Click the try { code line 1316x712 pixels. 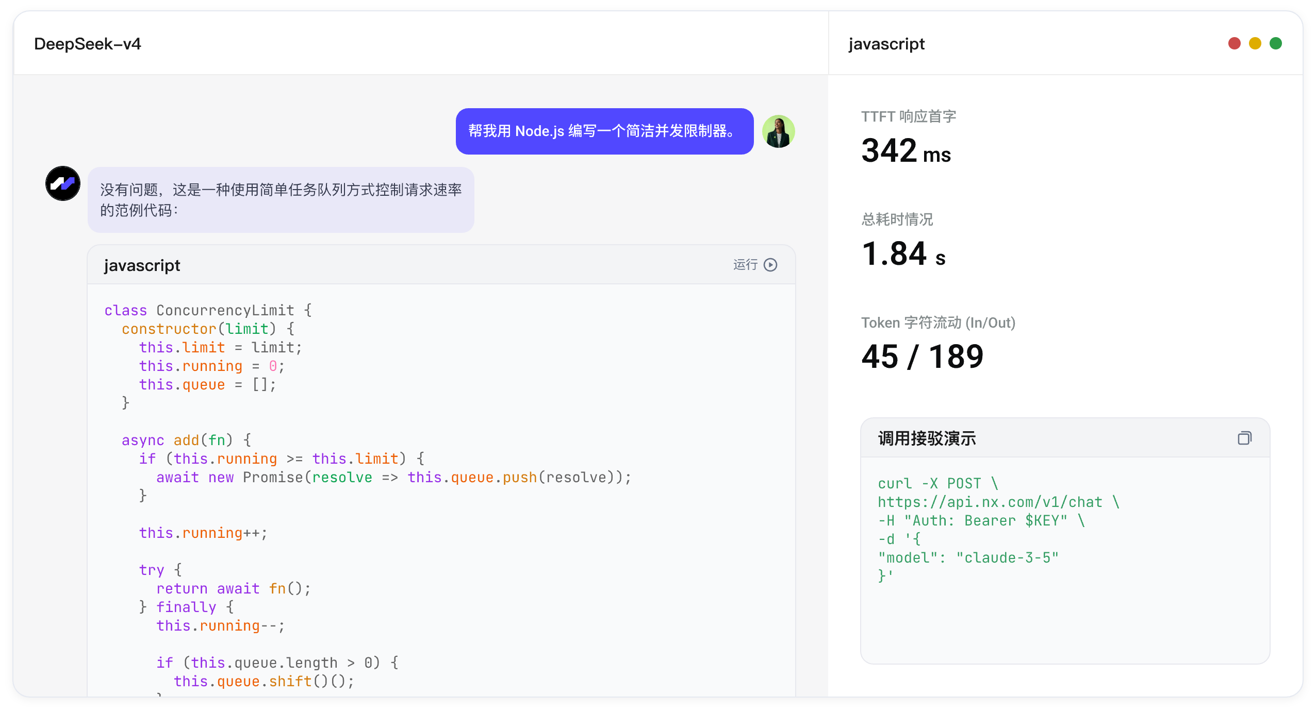[x=160, y=570]
